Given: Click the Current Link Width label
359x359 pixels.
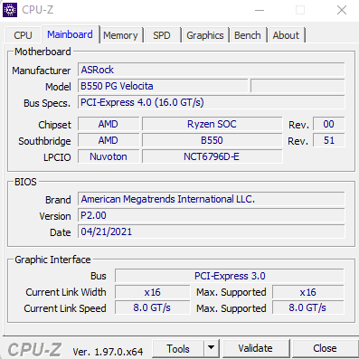Looking at the screenshot, I should 66,292.
